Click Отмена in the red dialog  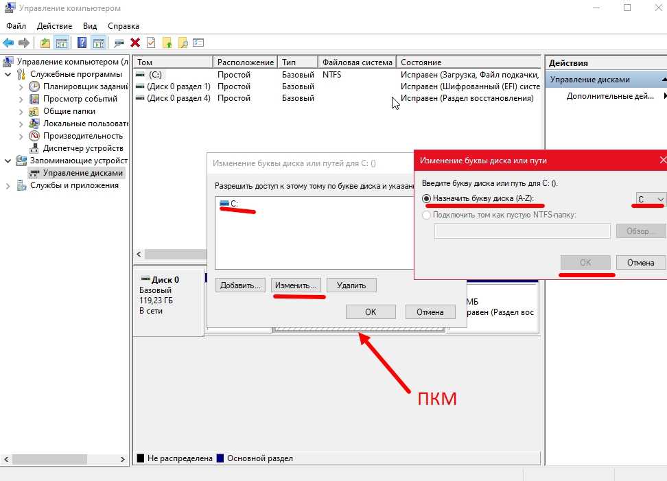(640, 263)
